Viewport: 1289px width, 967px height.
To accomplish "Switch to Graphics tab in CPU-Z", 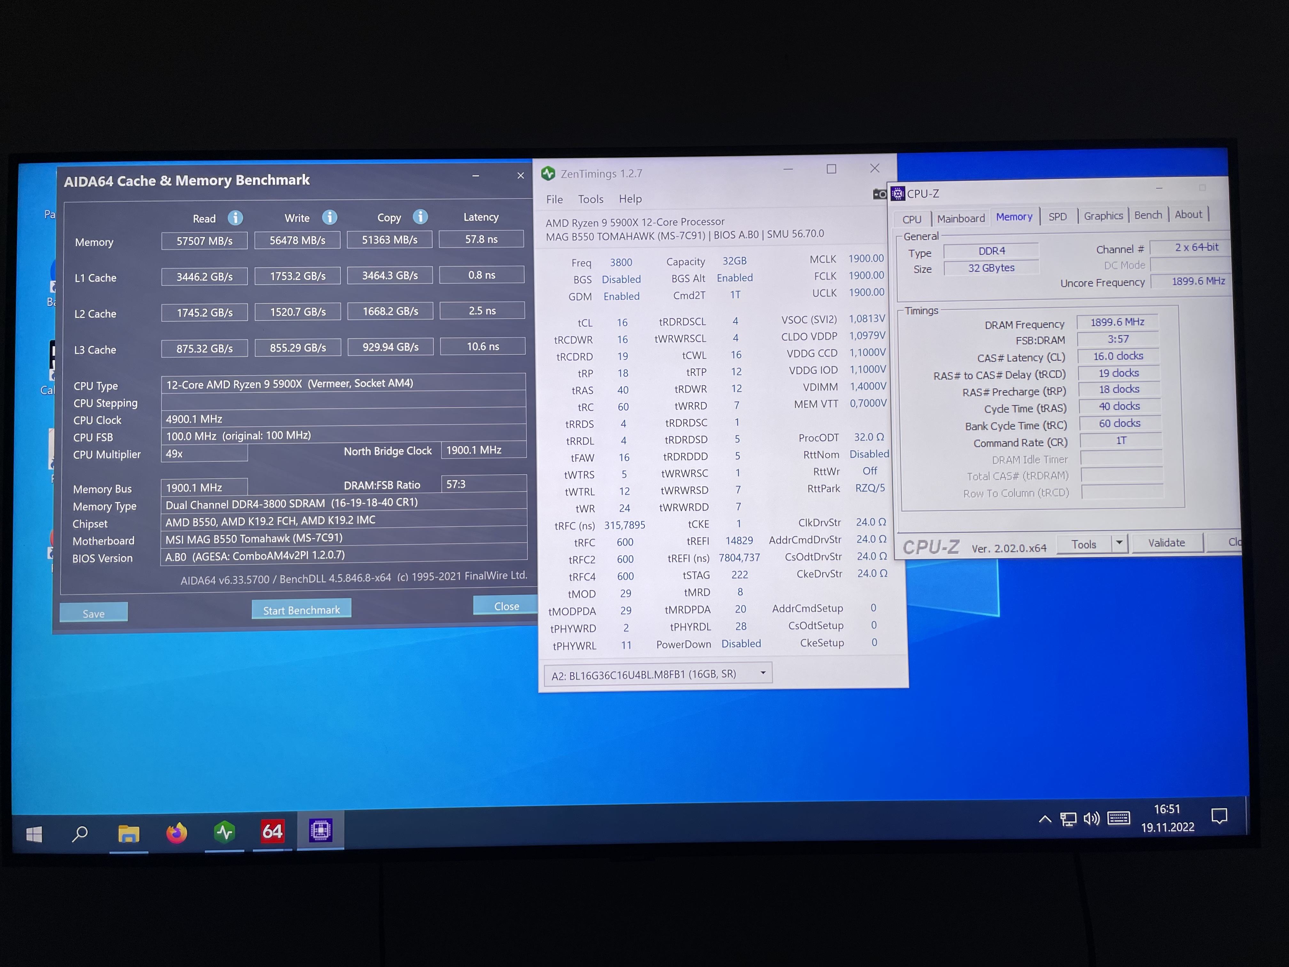I will 1103,216.
